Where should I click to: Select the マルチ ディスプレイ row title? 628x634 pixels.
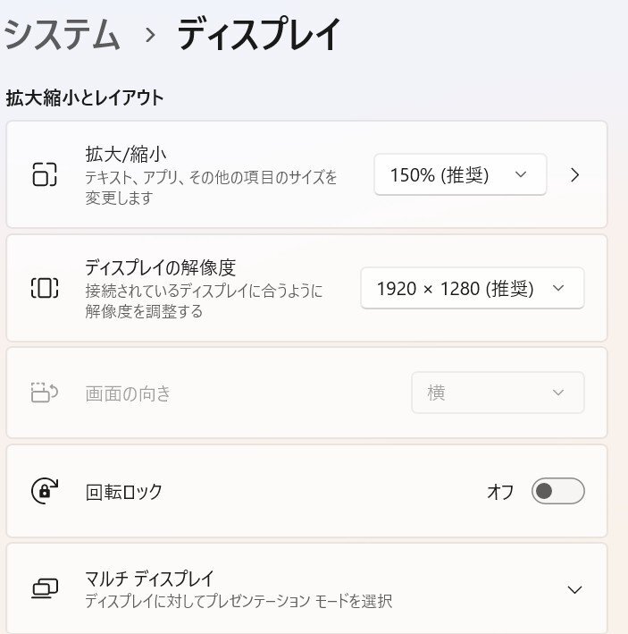tap(149, 579)
